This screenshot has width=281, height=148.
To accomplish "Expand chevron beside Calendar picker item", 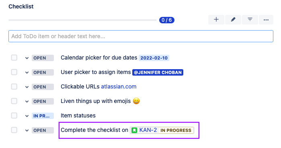I will (27, 58).
